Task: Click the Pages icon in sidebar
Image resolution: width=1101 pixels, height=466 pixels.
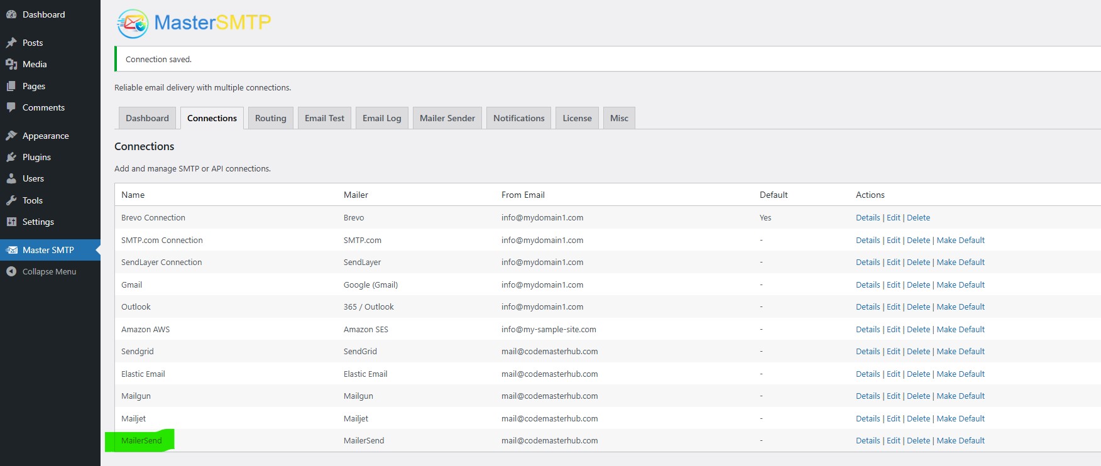Action: pos(11,86)
